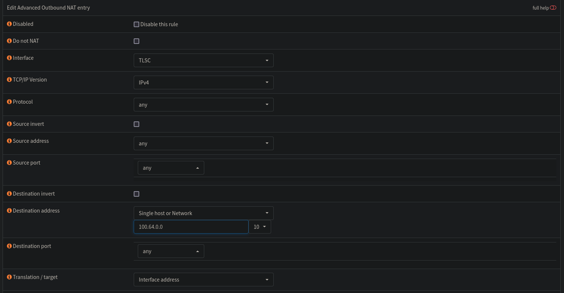Viewport: 564px width, 293px height.
Task: Expand the Protocol dropdown
Action: tap(204, 105)
